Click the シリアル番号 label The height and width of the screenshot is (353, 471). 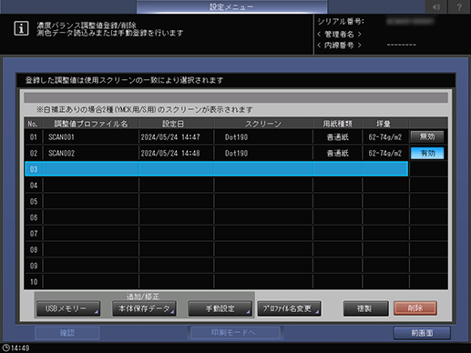click(341, 21)
